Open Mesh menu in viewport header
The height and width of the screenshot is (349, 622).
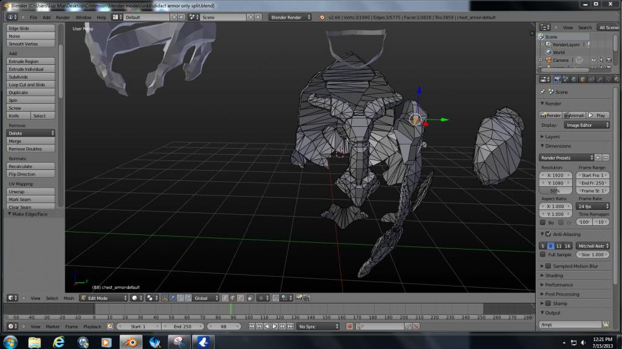(69, 298)
